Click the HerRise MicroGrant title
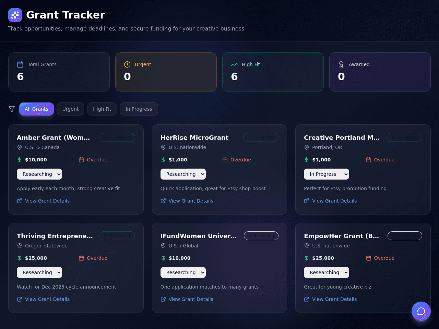The width and height of the screenshot is (439, 329). point(194,137)
